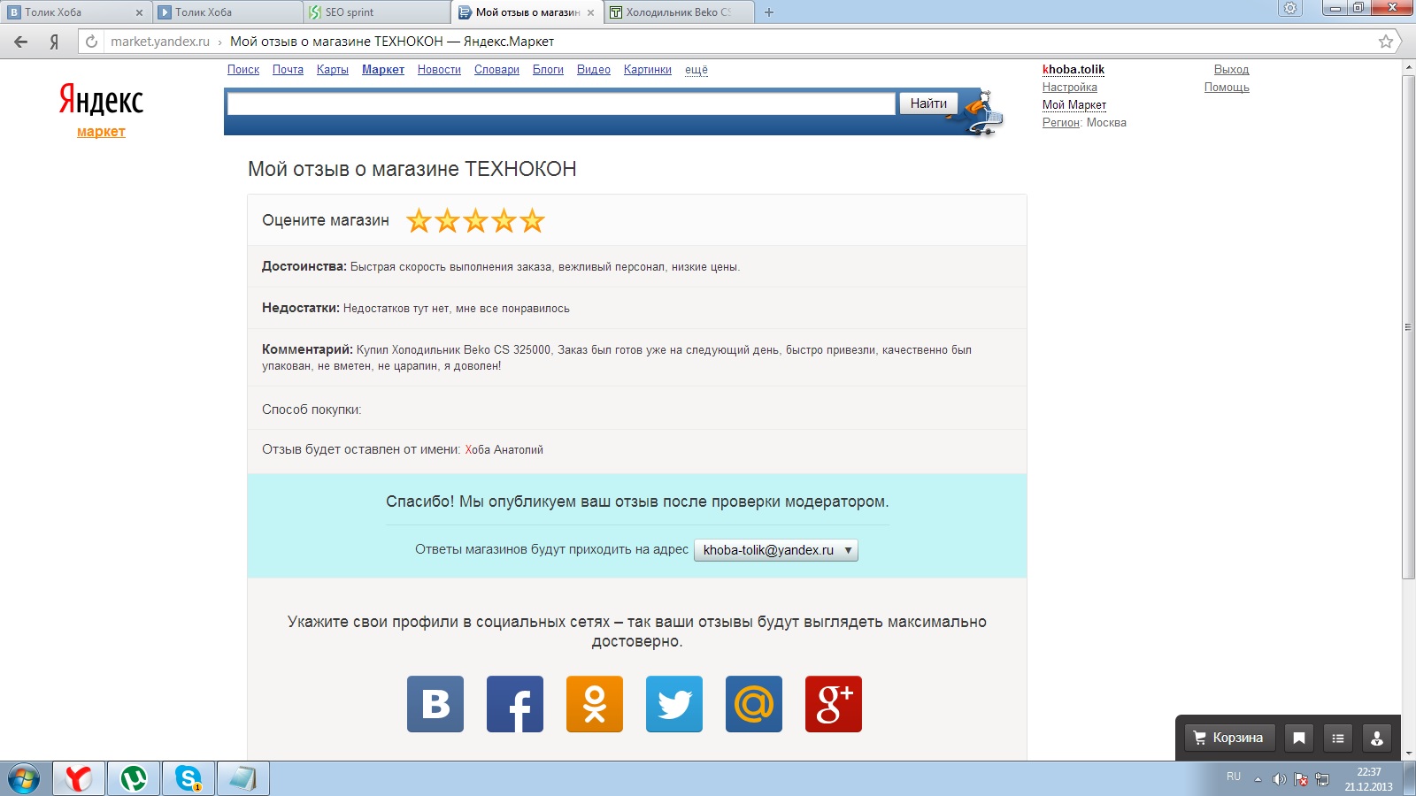Click the Windows Start button
This screenshot has width=1416, height=796.
[x=24, y=779]
